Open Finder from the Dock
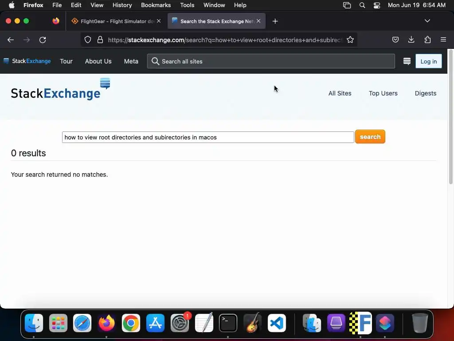 [x=34, y=323]
